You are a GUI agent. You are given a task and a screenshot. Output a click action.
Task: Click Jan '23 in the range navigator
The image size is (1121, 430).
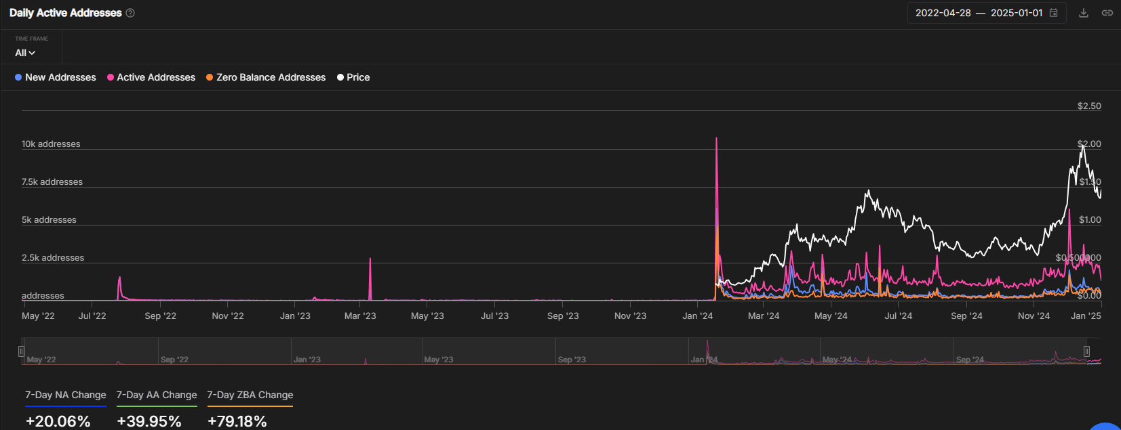(x=307, y=360)
